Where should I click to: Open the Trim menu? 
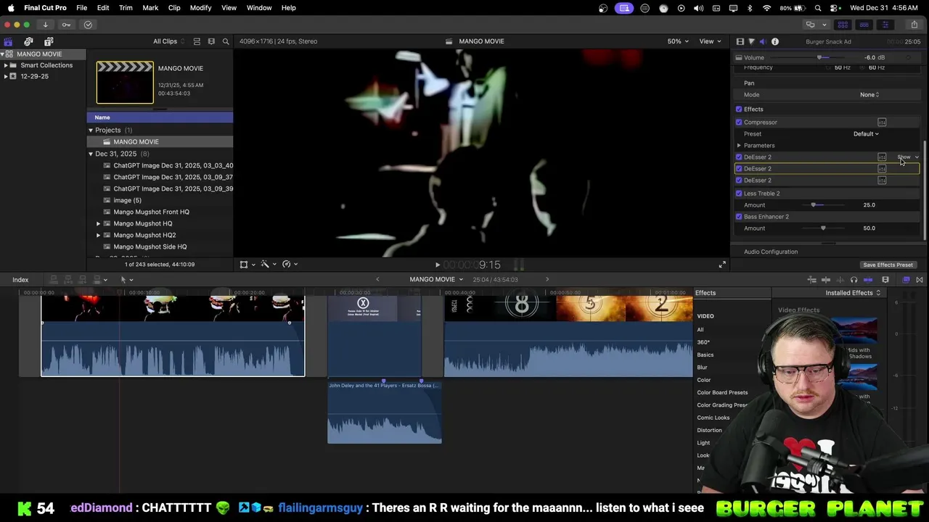126,8
